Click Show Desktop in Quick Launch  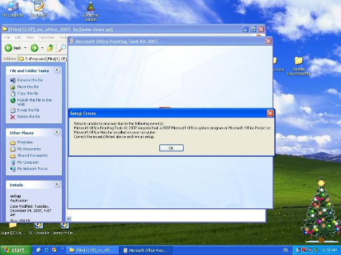tap(39, 250)
